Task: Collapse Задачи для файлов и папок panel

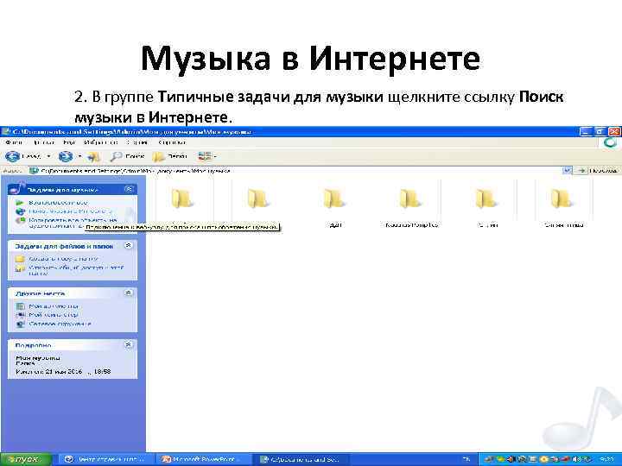Action: 128,246
